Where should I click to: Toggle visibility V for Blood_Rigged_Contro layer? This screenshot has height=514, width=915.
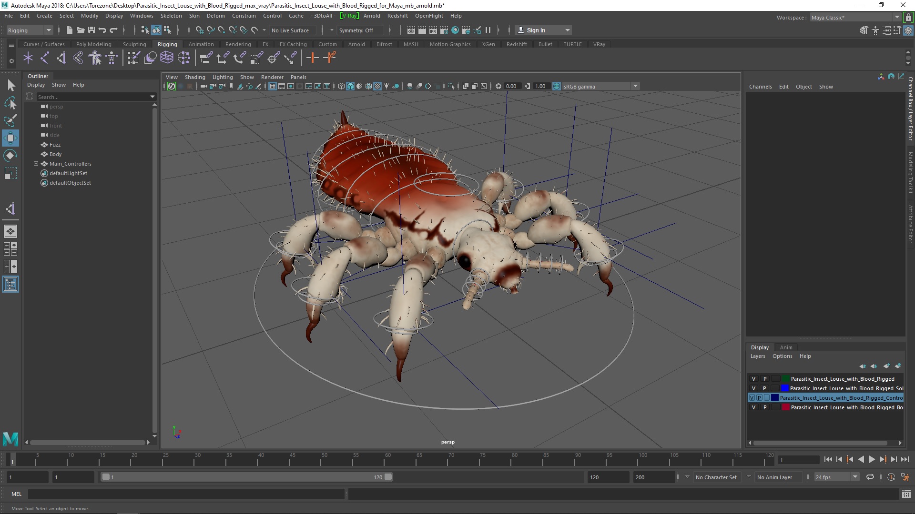752,398
